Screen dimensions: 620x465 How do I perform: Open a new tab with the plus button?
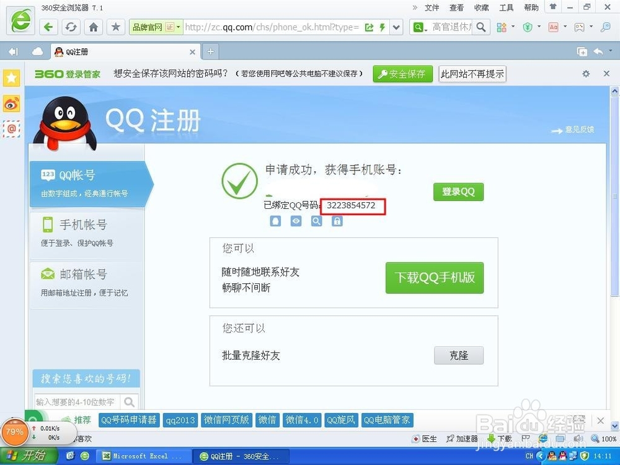click(x=211, y=51)
